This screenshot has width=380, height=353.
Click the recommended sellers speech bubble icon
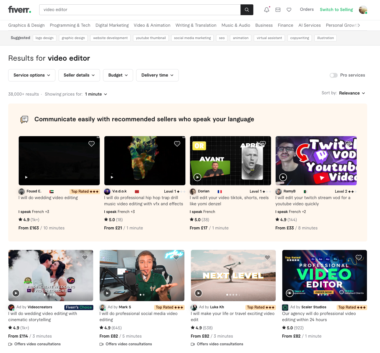(x=24, y=119)
